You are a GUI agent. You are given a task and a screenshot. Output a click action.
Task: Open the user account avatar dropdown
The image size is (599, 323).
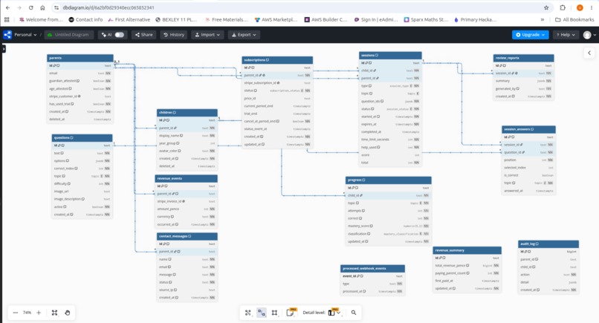tap(589, 35)
